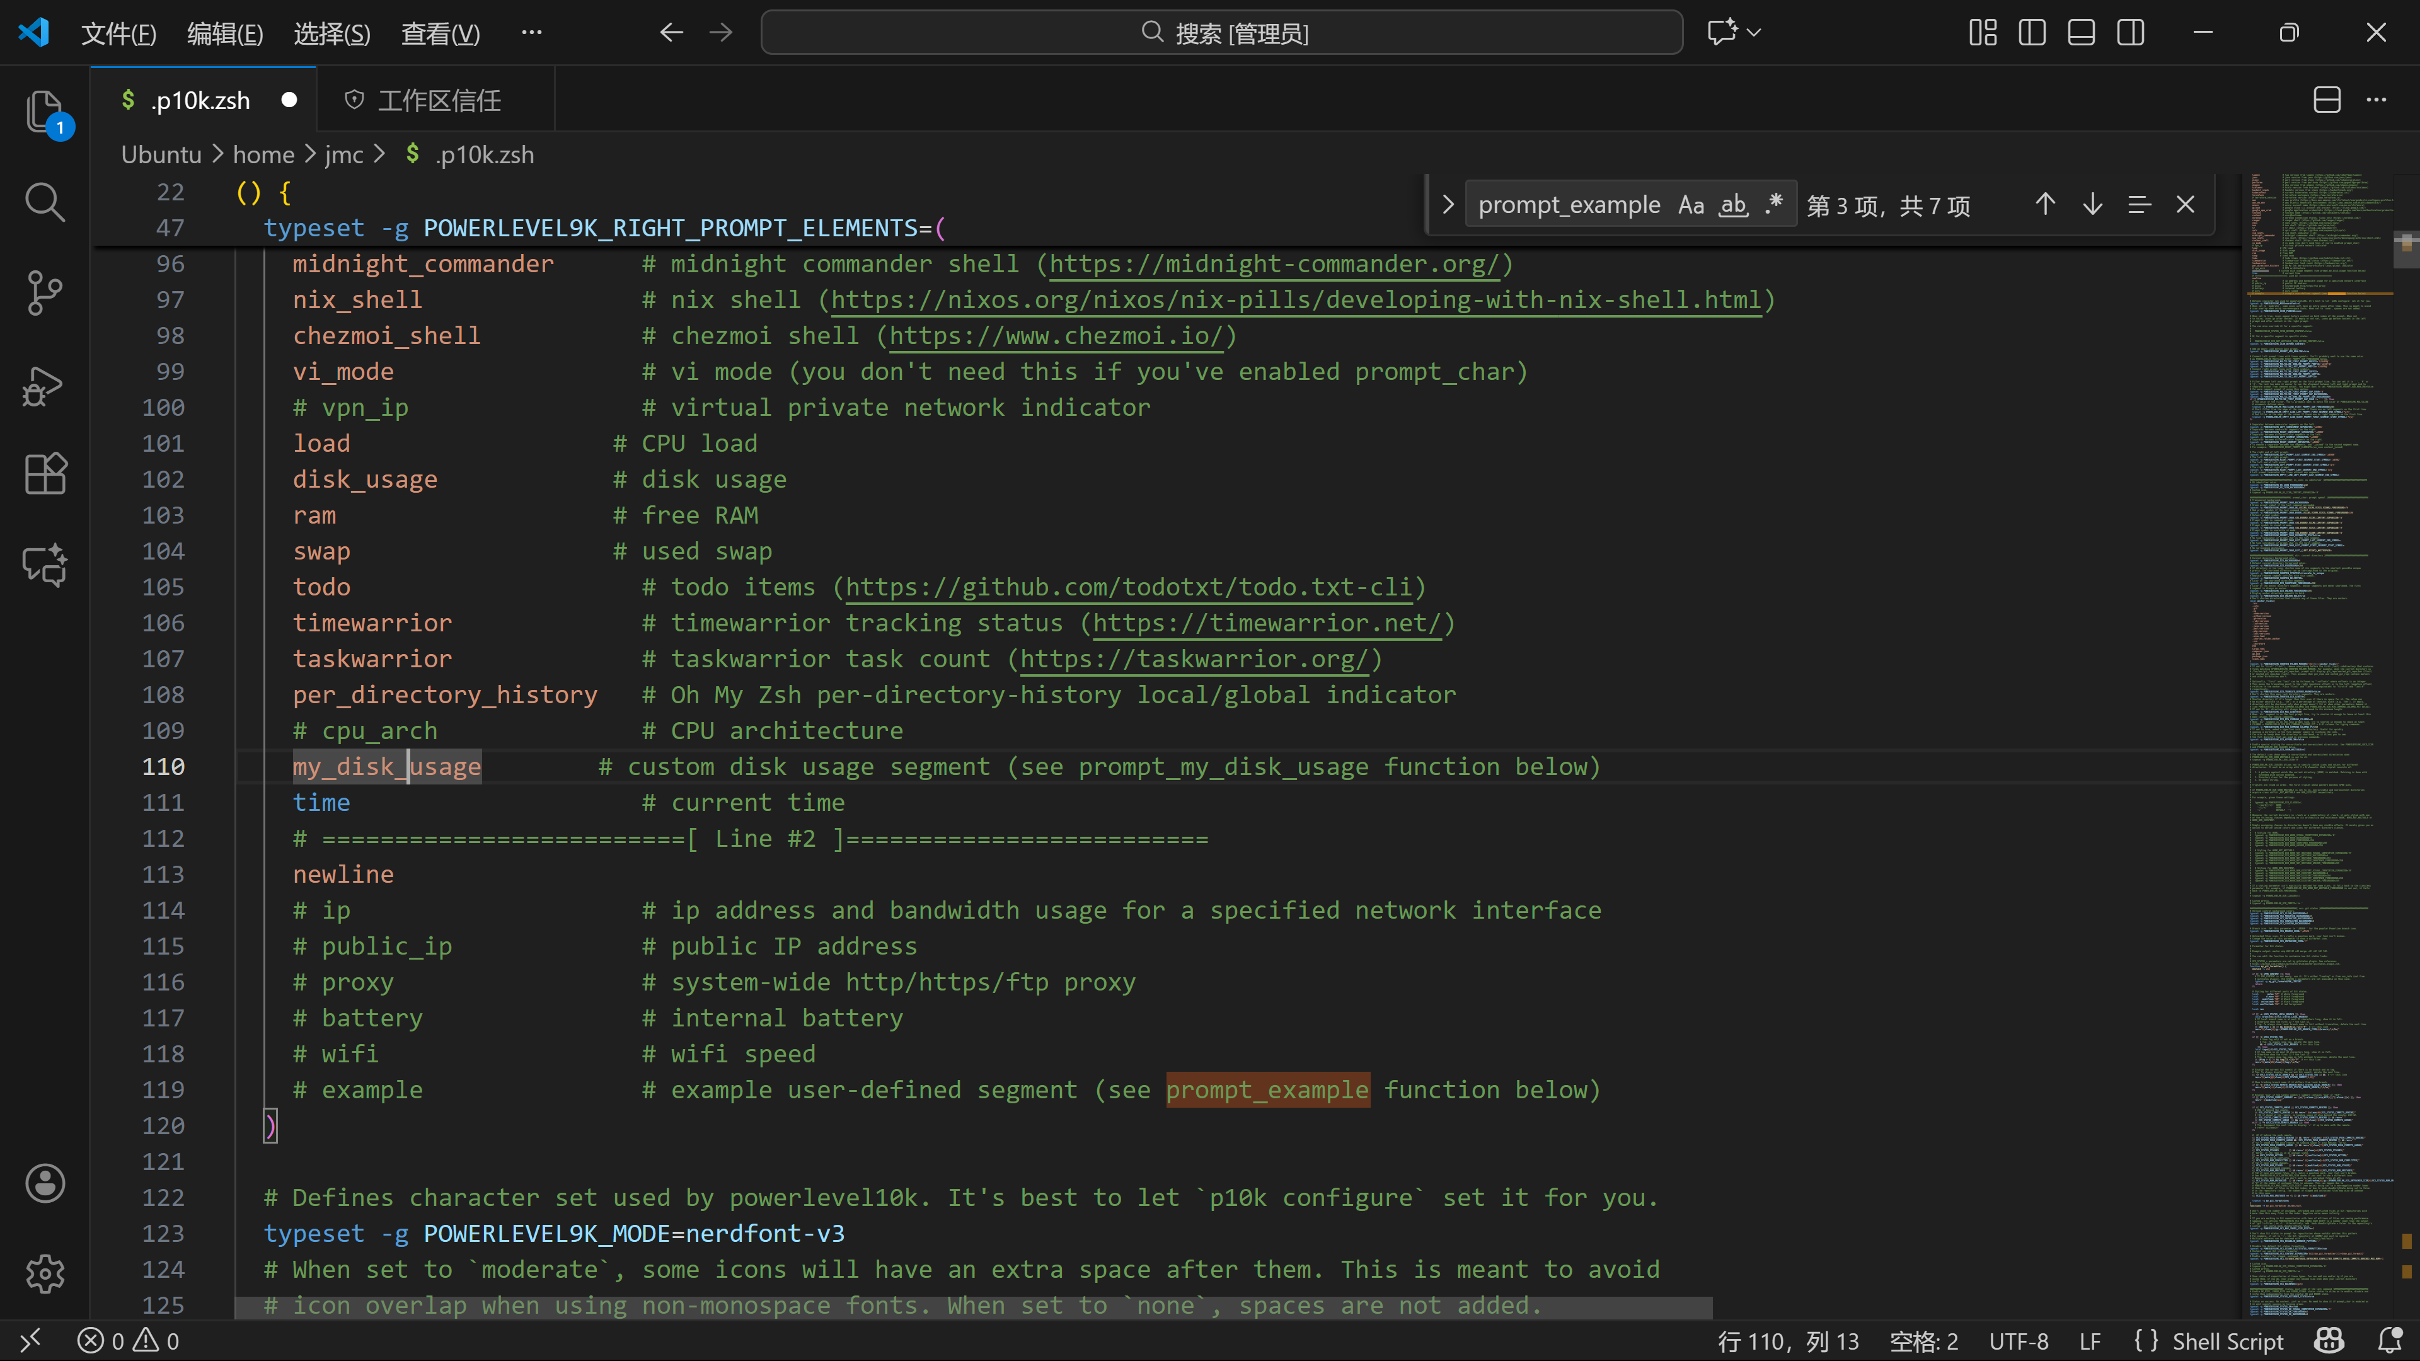2420x1361 pixels.
Task: Switch to the 工作区信任 tab
Action: coord(438,101)
